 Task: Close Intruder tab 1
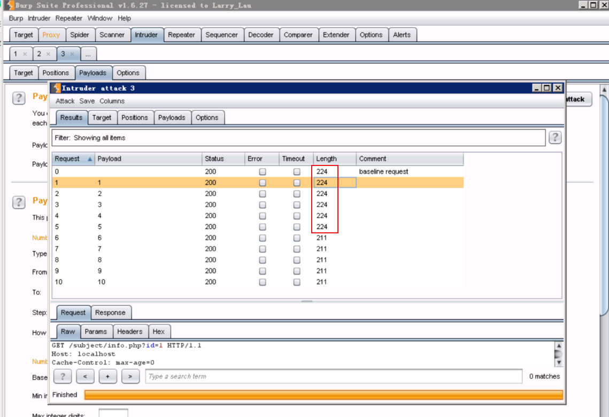pyautogui.click(x=25, y=54)
